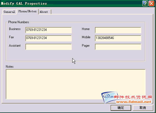
Task: Confirm changes with the 确定 button
Action: tap(121, 108)
